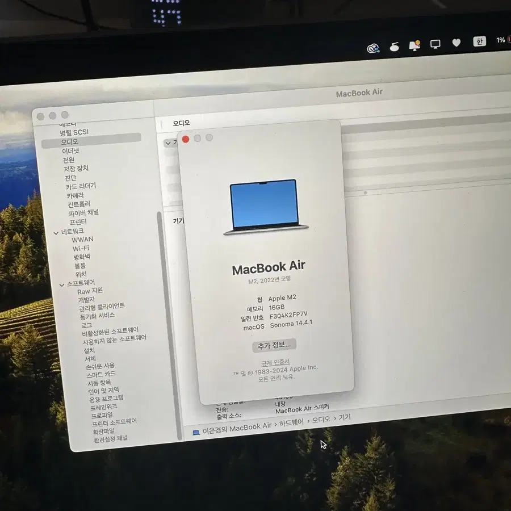The height and width of the screenshot is (511, 511).
Task: Select Raw 지원 under 소프트웨어
Action: pos(90,291)
